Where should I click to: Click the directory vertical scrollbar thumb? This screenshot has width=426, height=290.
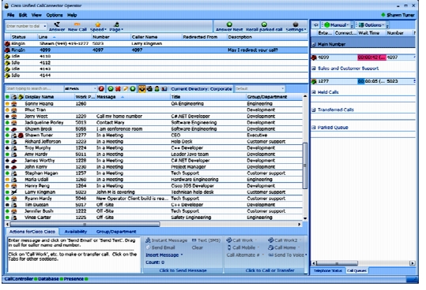pyautogui.click(x=305, y=165)
